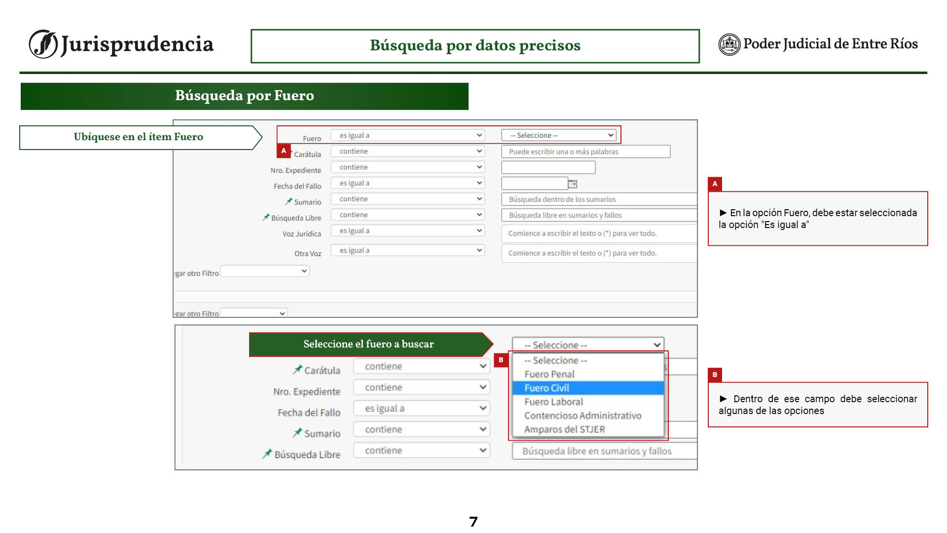
Task: Click the calendar icon next to Fecha del Fallo field
Action: click(573, 184)
